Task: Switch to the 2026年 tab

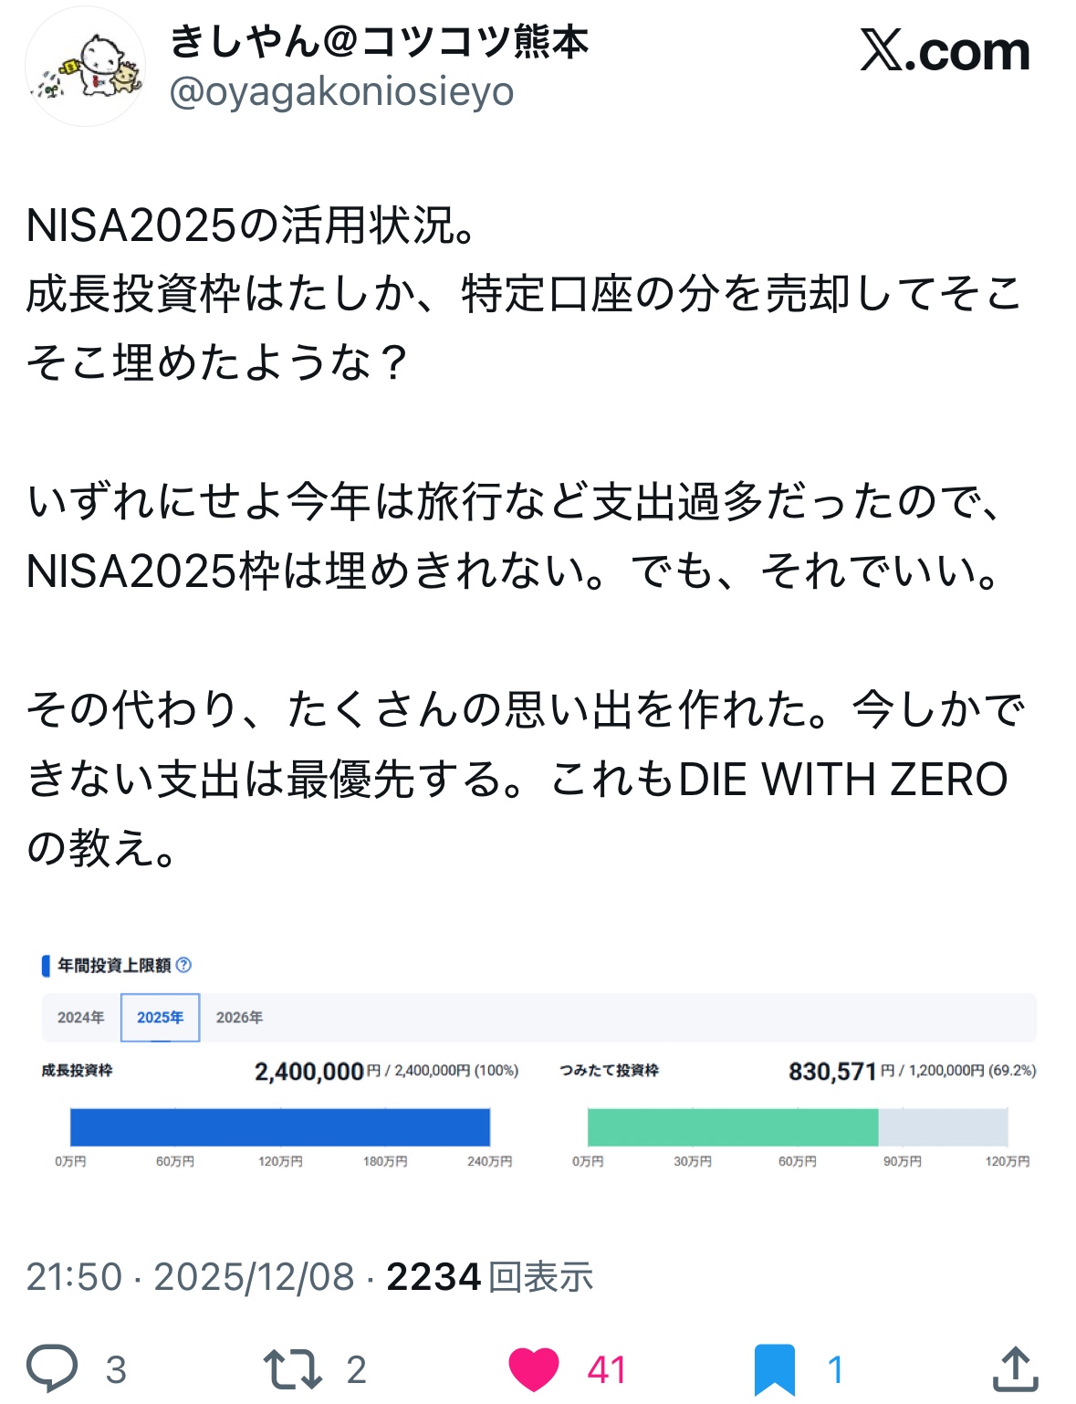Action: [x=239, y=1017]
